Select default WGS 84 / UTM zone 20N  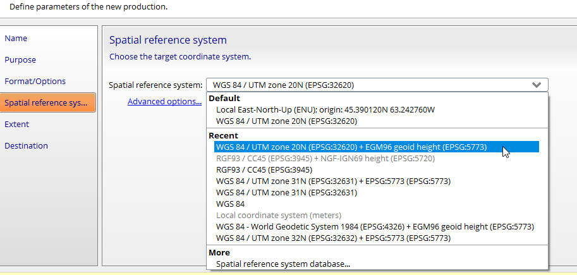click(x=287, y=121)
